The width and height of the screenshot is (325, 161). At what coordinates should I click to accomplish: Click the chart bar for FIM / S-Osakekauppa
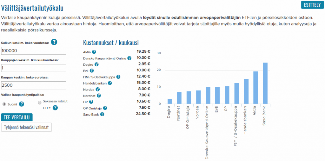(x=236, y=94)
